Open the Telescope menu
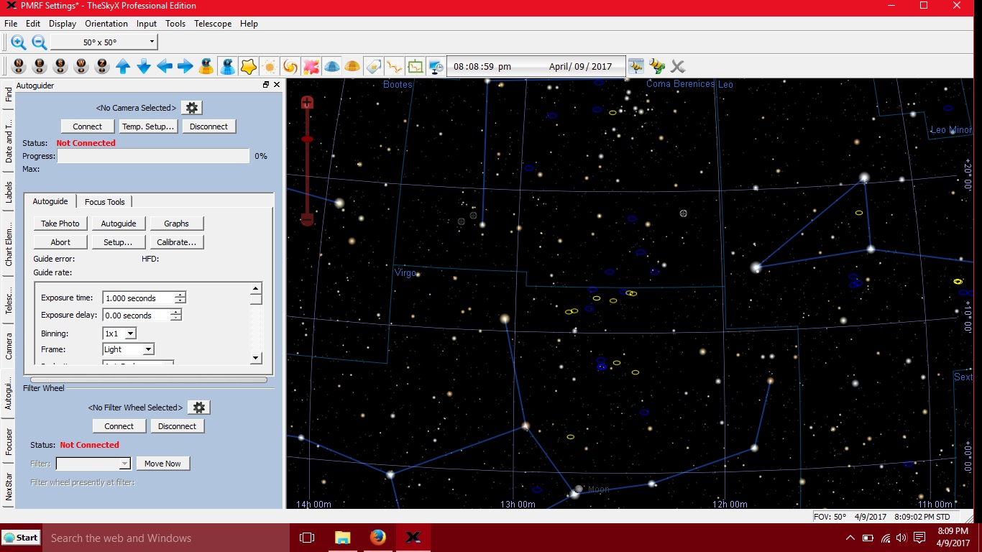982x552 pixels. (x=213, y=24)
